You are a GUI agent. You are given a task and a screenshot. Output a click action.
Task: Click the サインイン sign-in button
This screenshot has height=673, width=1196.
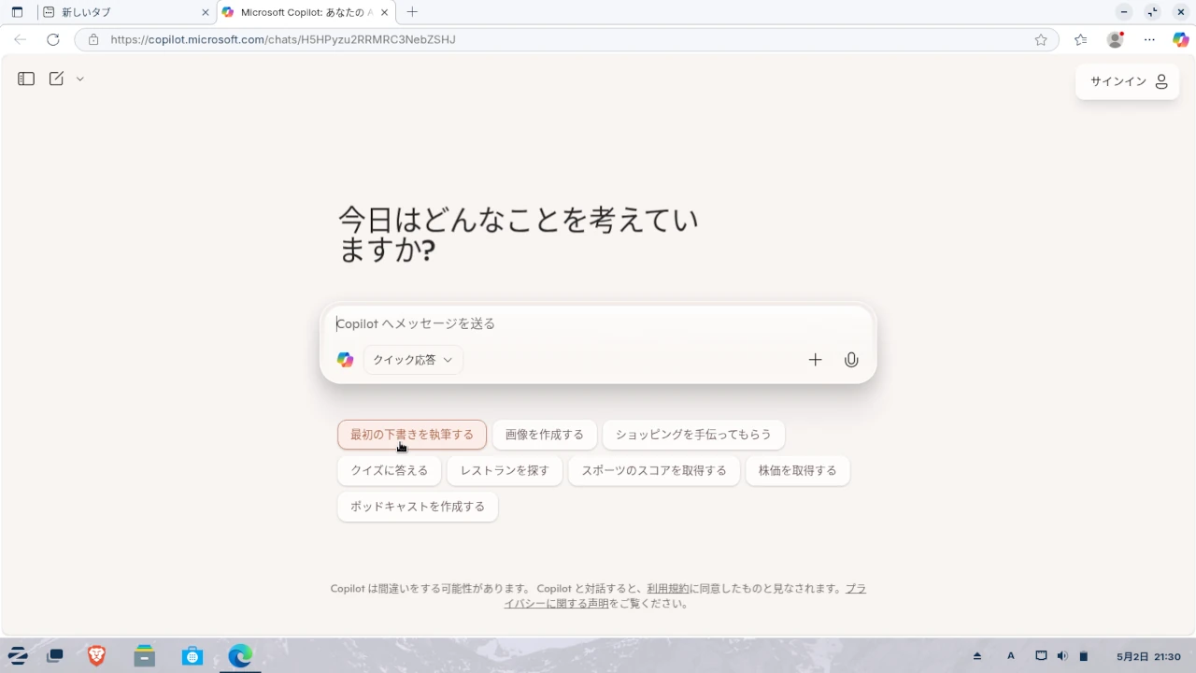click(x=1128, y=81)
